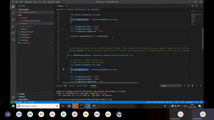This screenshot has height=120, width=214.
Task: Click the TypeScript language mode
Action: click(190, 102)
